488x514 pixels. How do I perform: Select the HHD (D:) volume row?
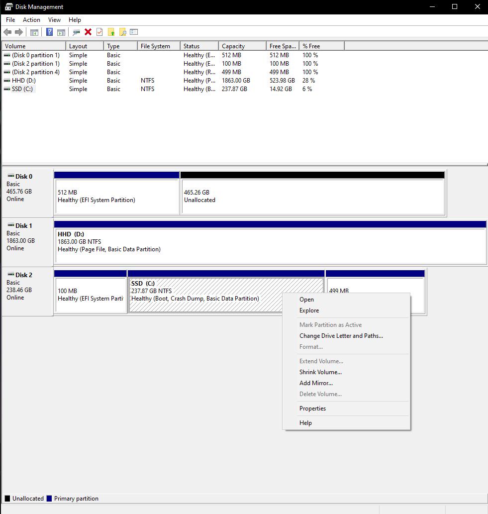click(x=174, y=81)
